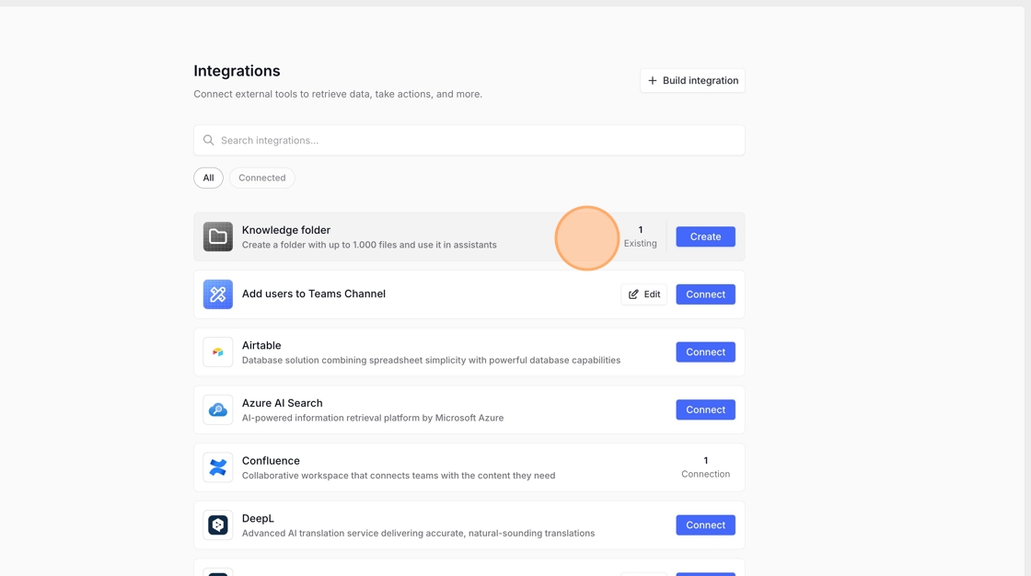Connect Add users to Teams Channel

[x=705, y=294]
